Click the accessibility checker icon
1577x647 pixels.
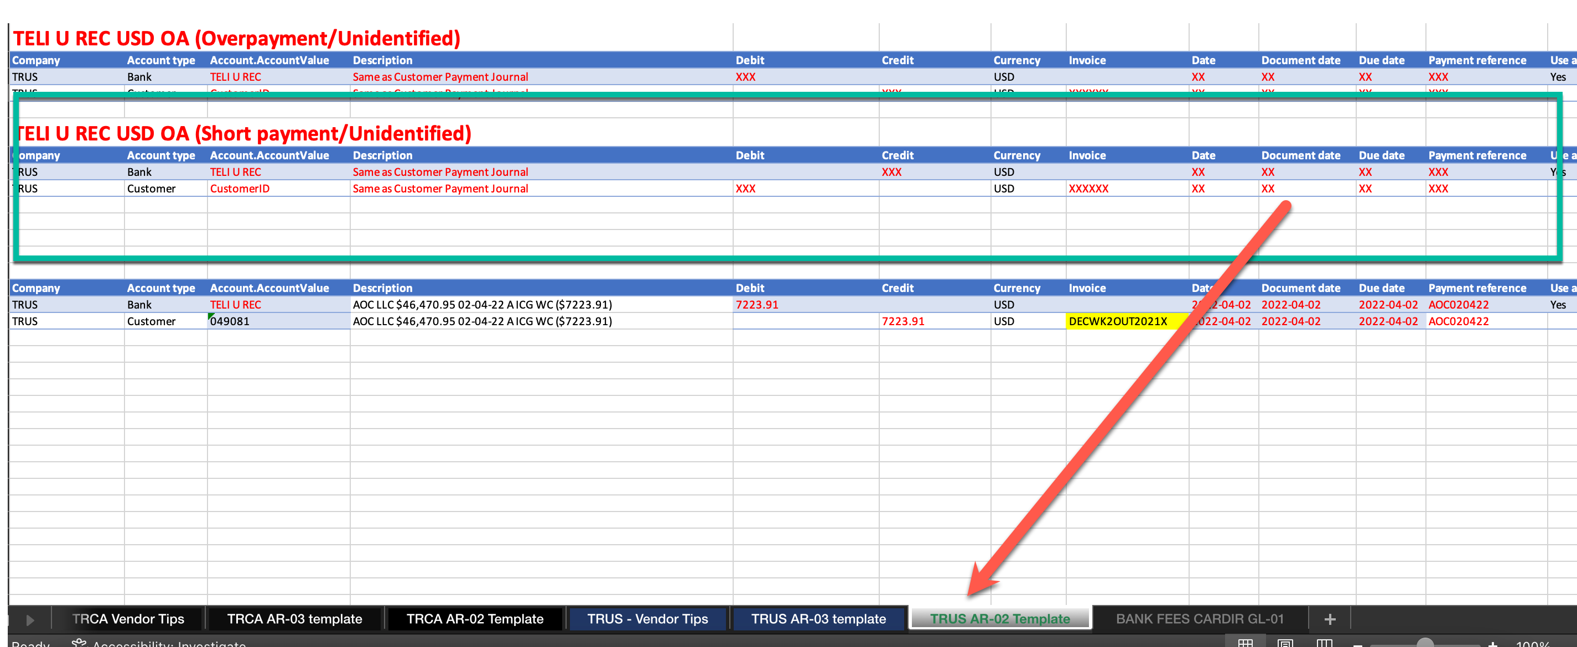pos(79,643)
